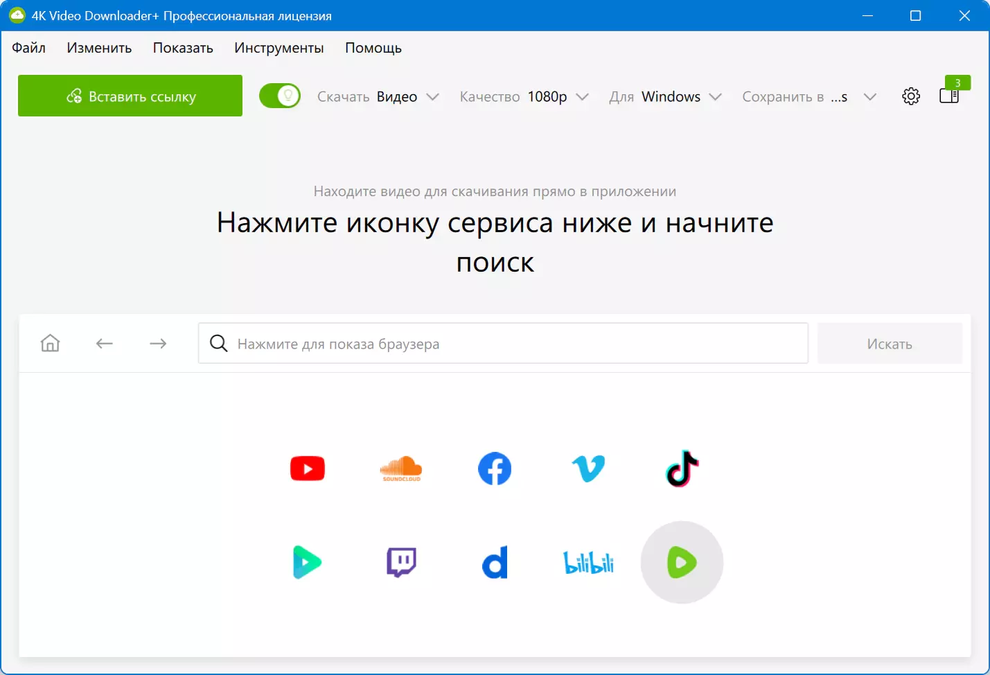Open the Файл menu

tap(28, 48)
